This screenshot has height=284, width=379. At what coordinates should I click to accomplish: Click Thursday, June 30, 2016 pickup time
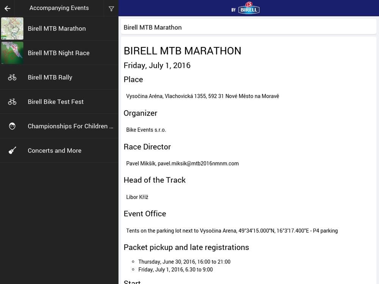185,262
